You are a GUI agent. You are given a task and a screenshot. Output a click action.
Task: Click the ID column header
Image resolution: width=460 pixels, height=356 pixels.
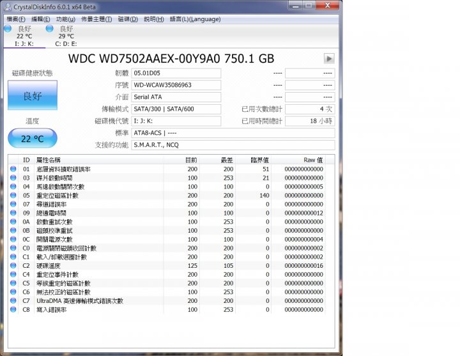point(26,160)
